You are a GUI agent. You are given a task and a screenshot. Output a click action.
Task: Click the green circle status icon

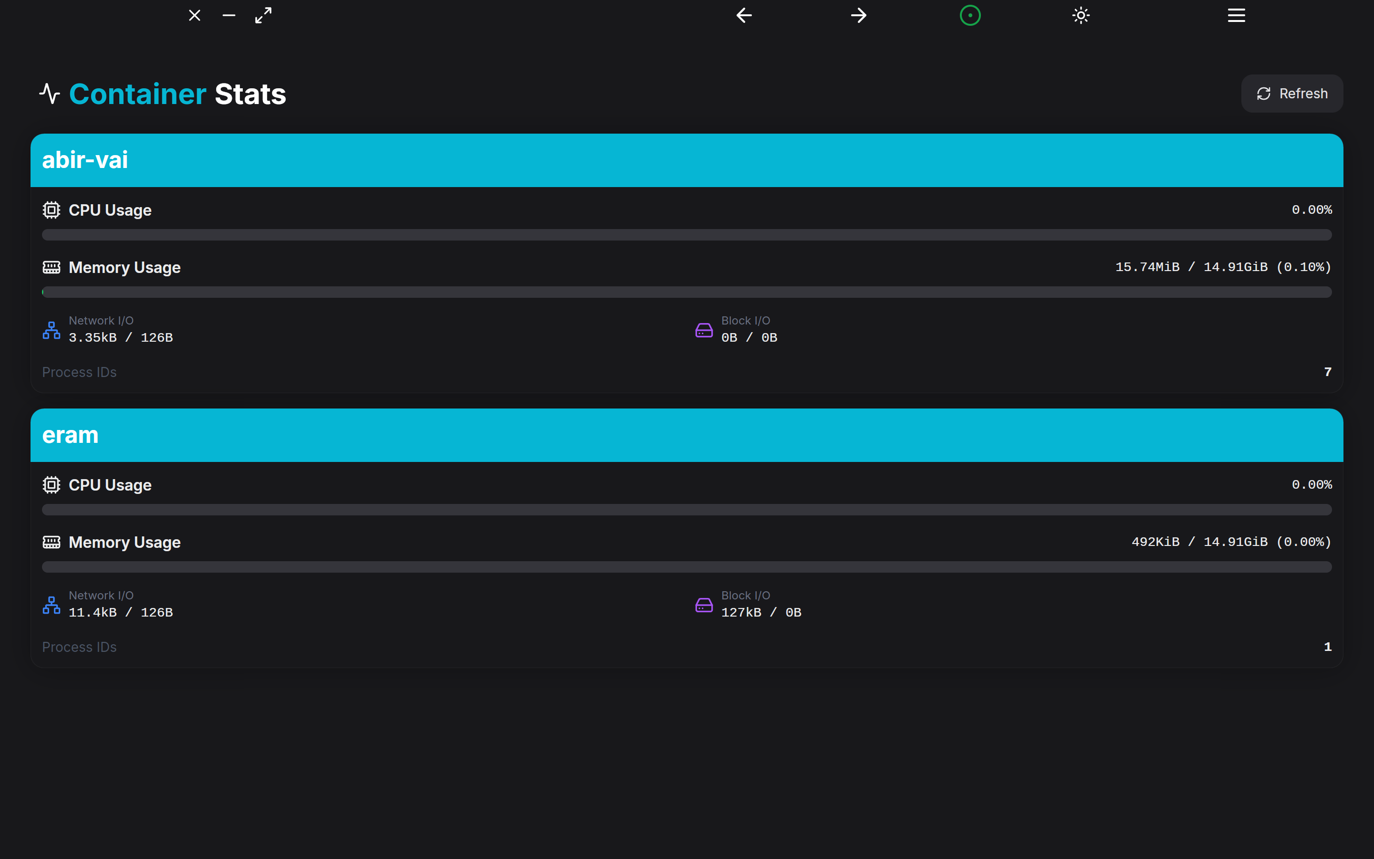pyautogui.click(x=970, y=15)
